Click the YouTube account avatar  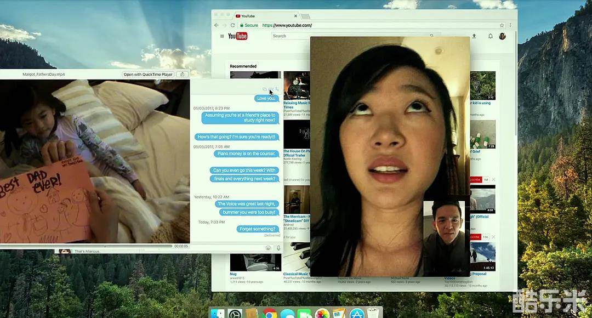click(502, 36)
